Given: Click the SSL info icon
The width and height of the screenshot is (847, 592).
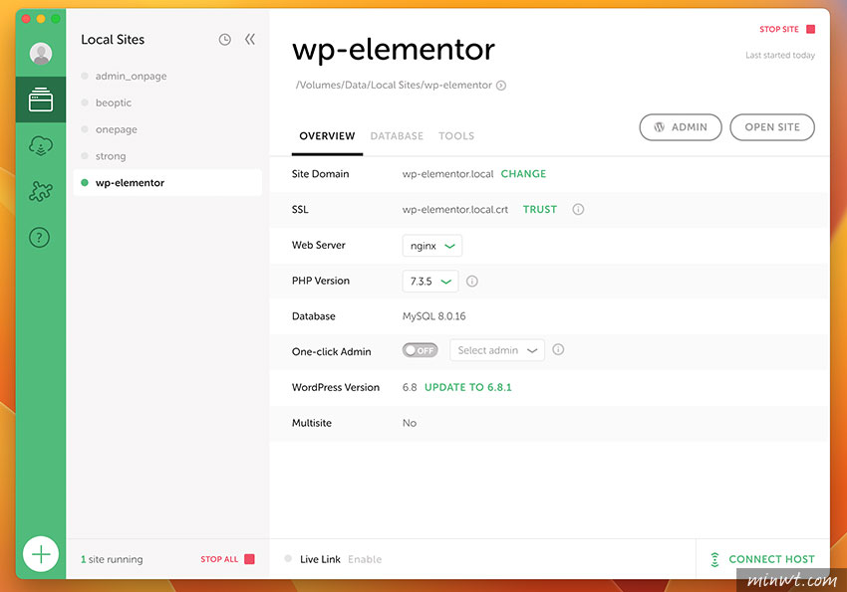Looking at the screenshot, I should click(x=578, y=209).
